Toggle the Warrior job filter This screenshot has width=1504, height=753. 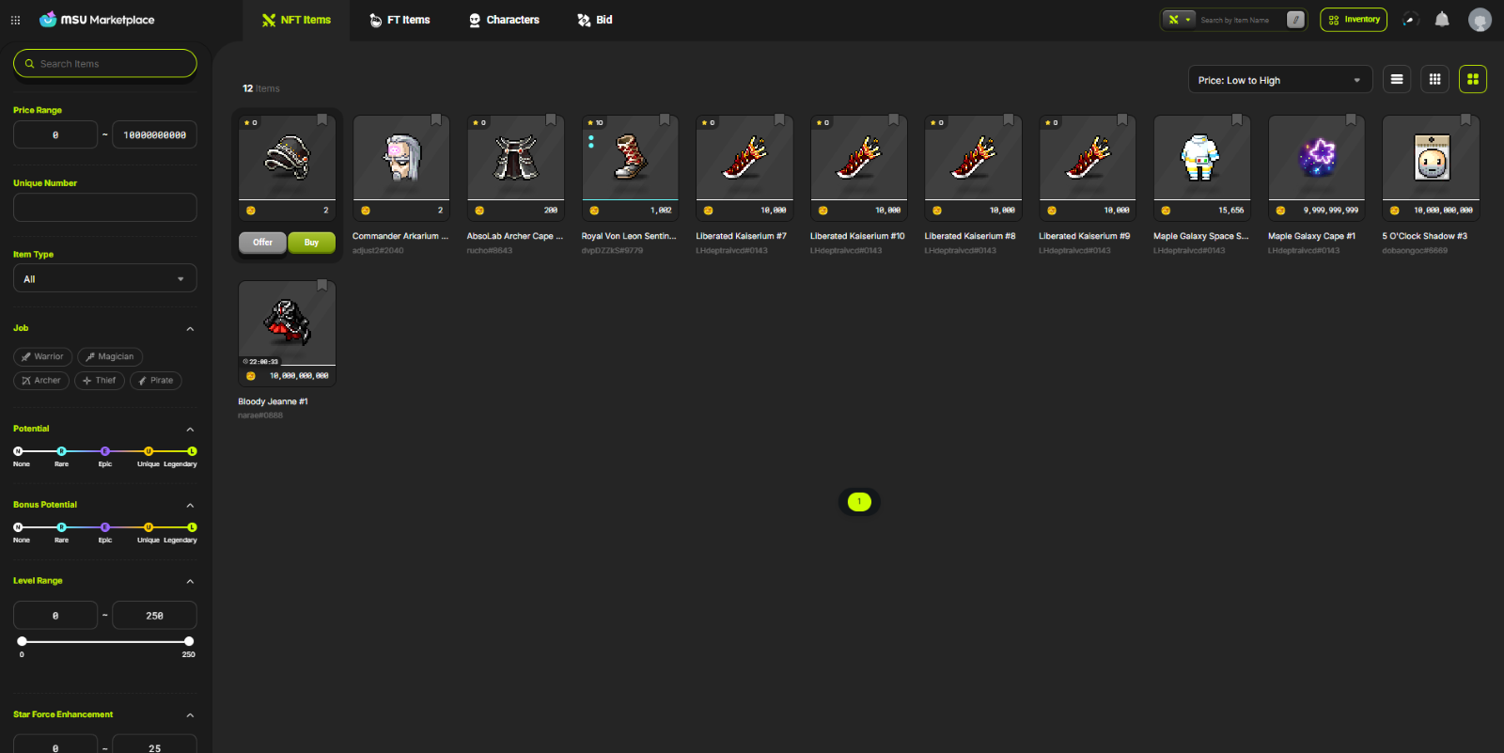coord(42,356)
